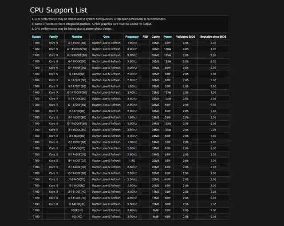This screenshot has width=284, height=226.
Task: Click the i5-14600T(B0) processor cell
Action: click(77, 117)
